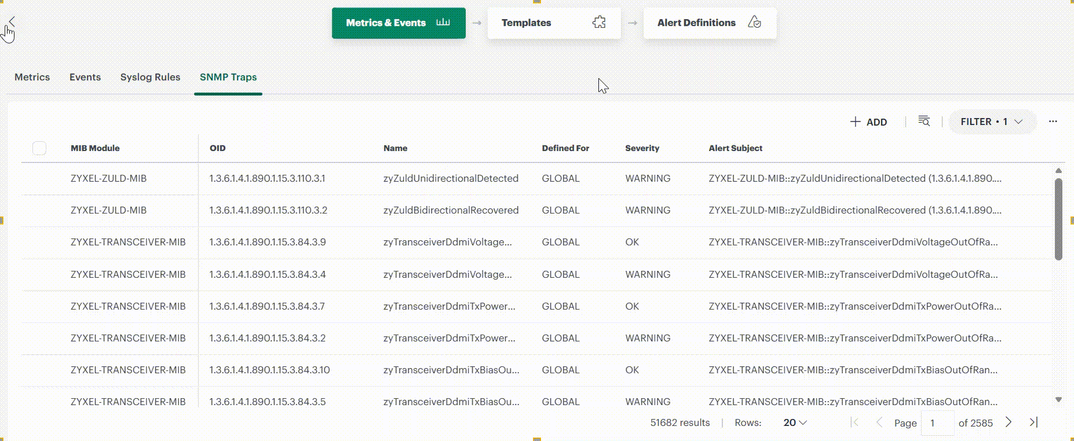Screen dimensions: 1074x441
Task: Select the SNMP Traps tab
Action: pyautogui.click(x=228, y=77)
